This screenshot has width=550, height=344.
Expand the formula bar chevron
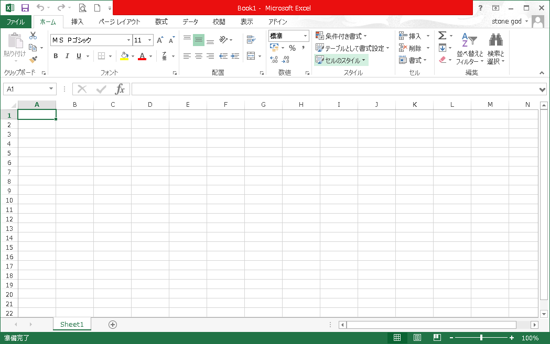pyautogui.click(x=542, y=90)
